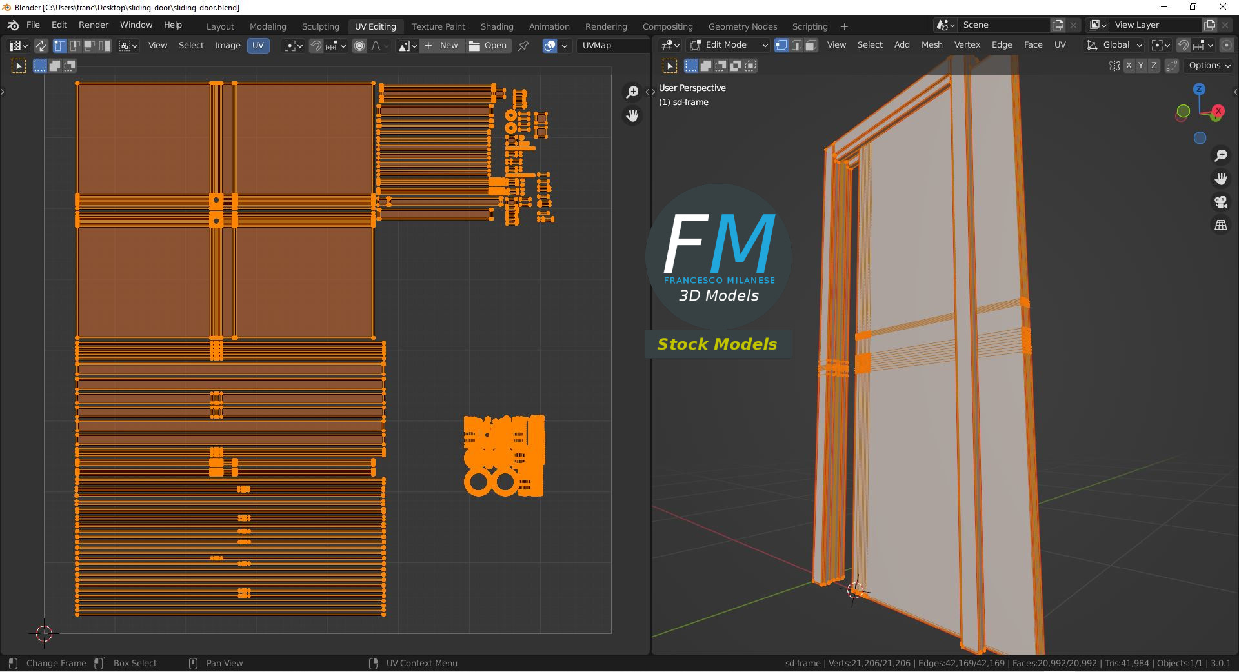The image size is (1239, 672).
Task: Toggle UV sync selection icon
Action: pyautogui.click(x=41, y=46)
